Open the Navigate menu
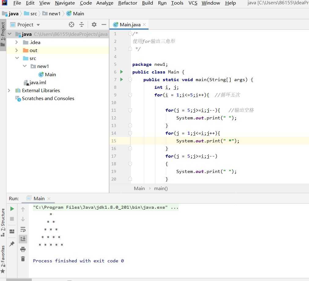The height and width of the screenshot is (281, 309). point(65,3)
